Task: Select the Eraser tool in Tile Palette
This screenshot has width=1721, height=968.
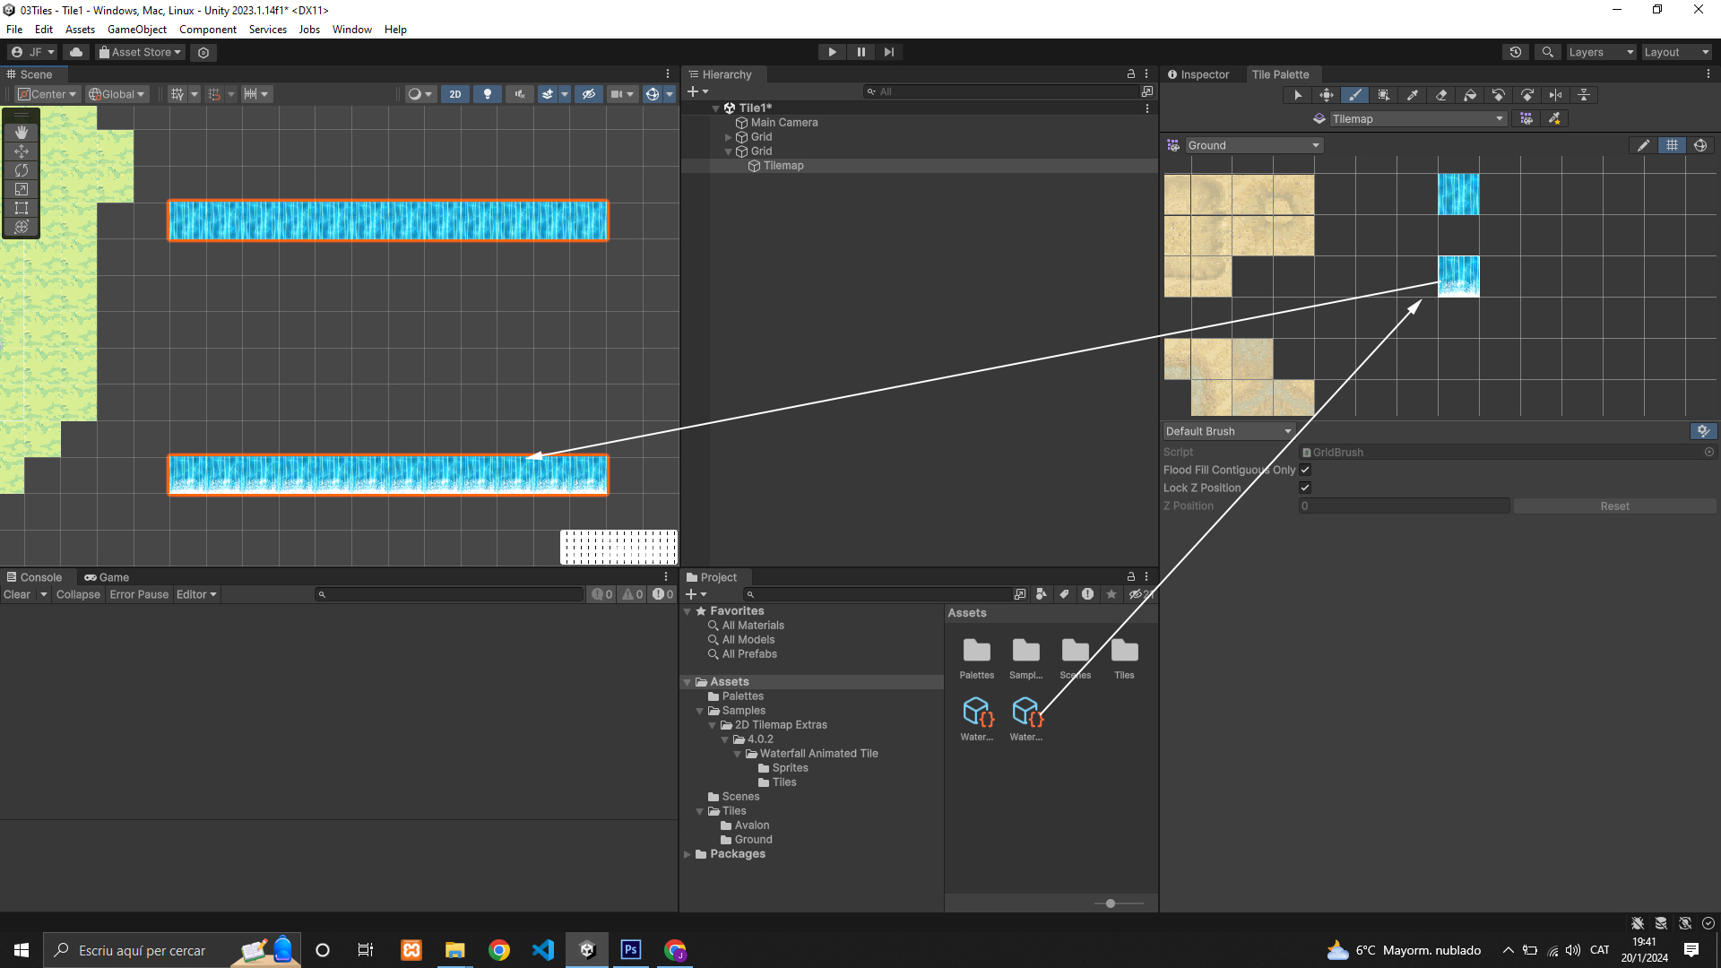Action: (x=1440, y=95)
